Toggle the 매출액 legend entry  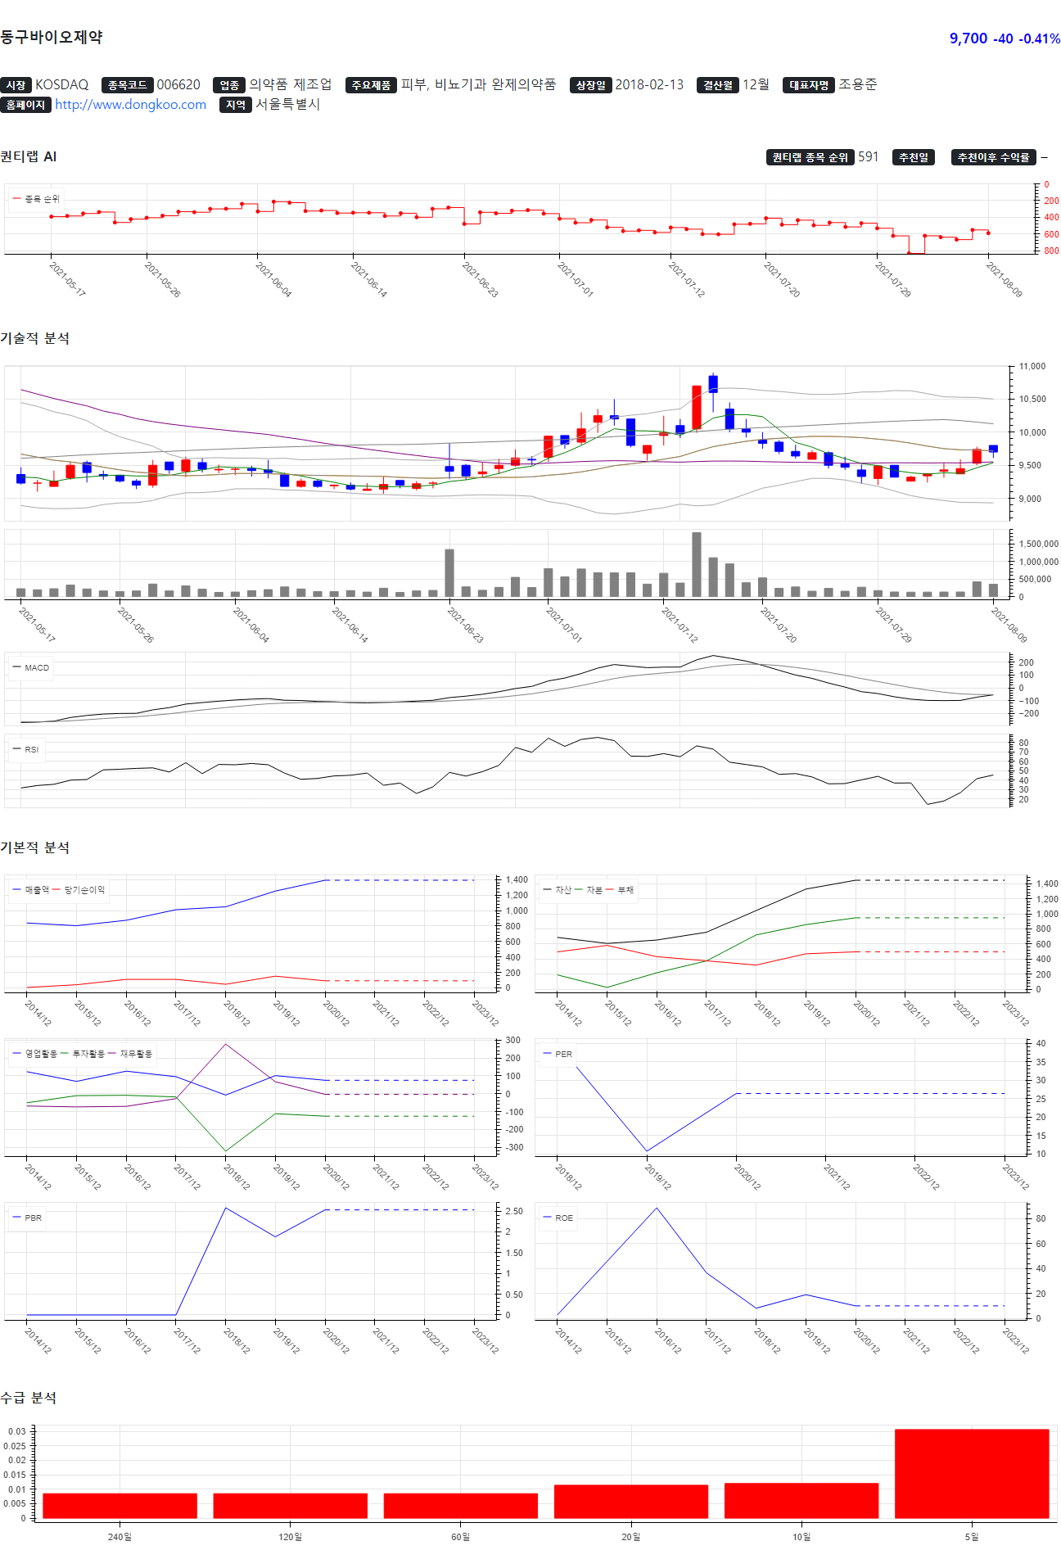coord(31,890)
